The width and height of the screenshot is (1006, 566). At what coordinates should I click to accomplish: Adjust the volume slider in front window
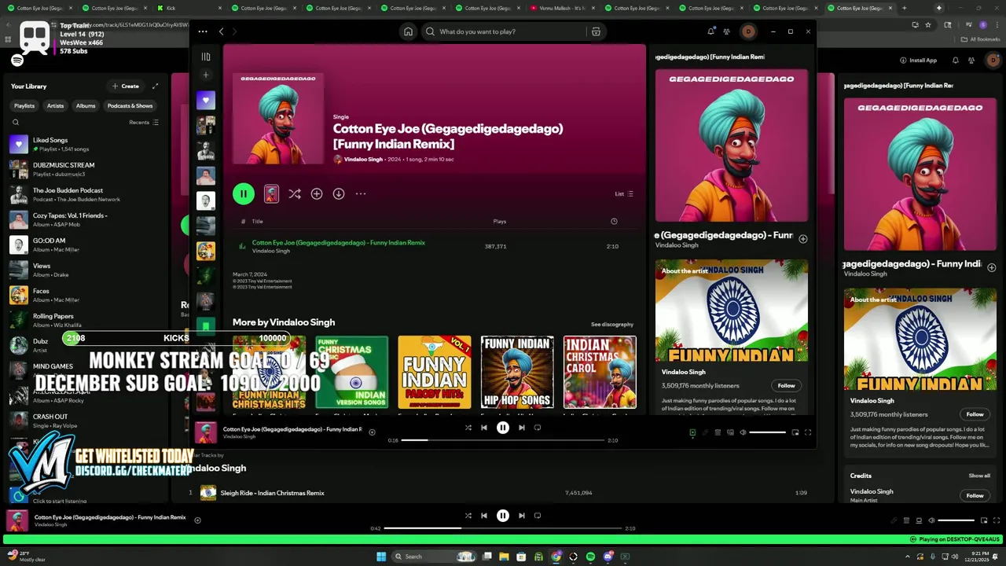pyautogui.click(x=767, y=432)
